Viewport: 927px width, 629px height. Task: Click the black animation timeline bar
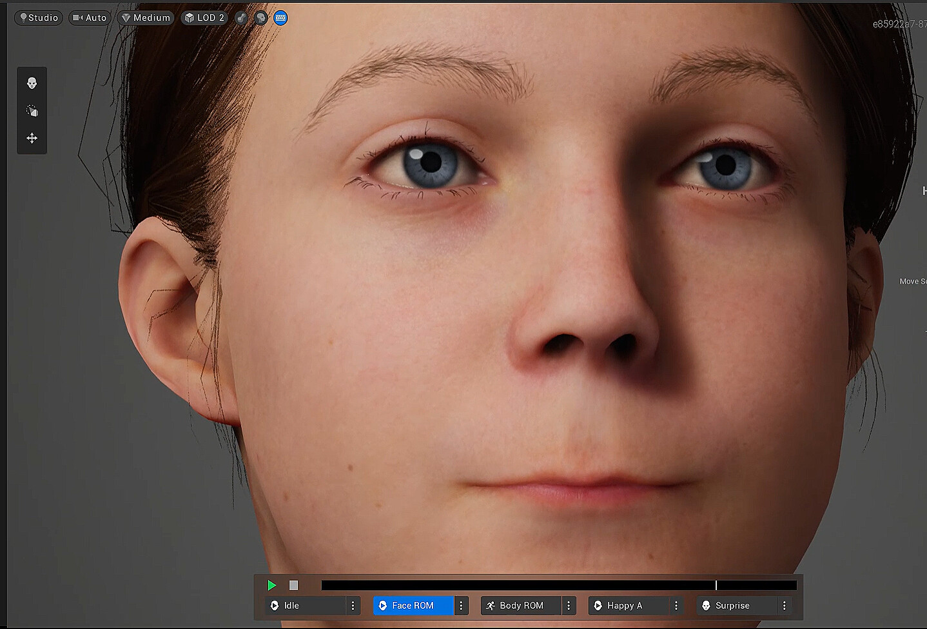click(559, 585)
